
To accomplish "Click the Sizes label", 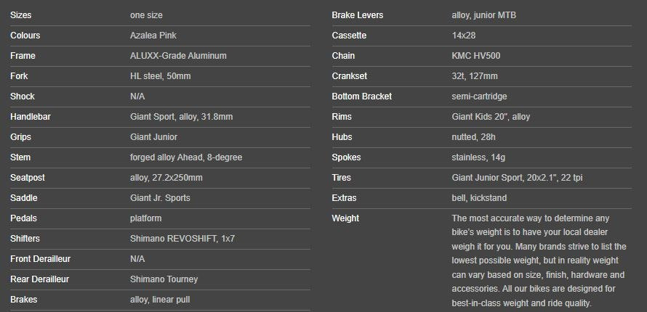I will (x=20, y=15).
